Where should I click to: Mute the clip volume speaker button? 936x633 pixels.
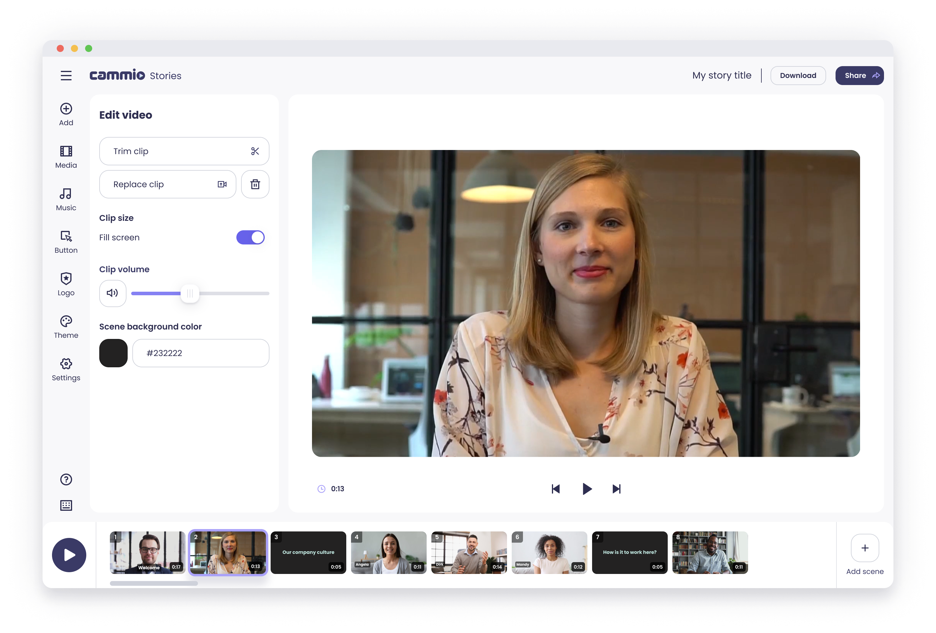112,293
